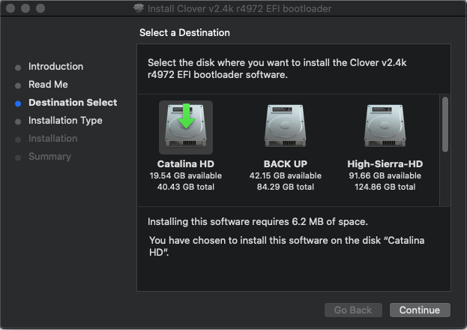Click the Destination Select step in the sidebar
Screen dimensions: 467x330
click(x=73, y=103)
